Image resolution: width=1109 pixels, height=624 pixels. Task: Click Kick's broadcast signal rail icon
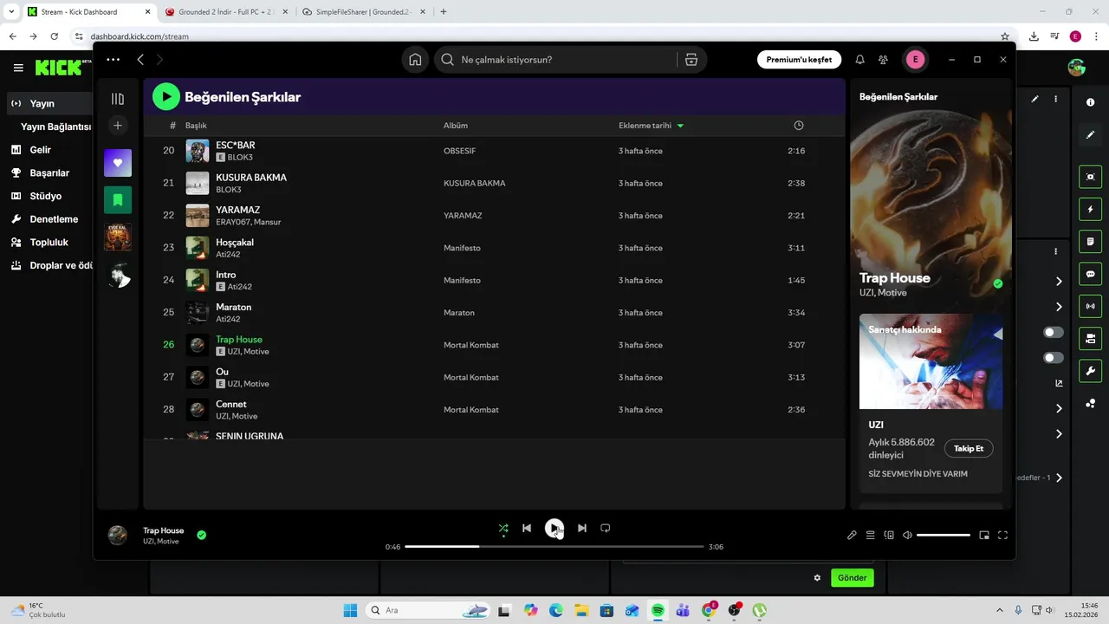[x=1091, y=306]
